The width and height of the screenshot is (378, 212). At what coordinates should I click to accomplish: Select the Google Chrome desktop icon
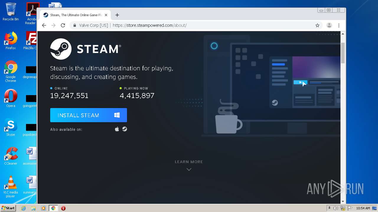11,71
